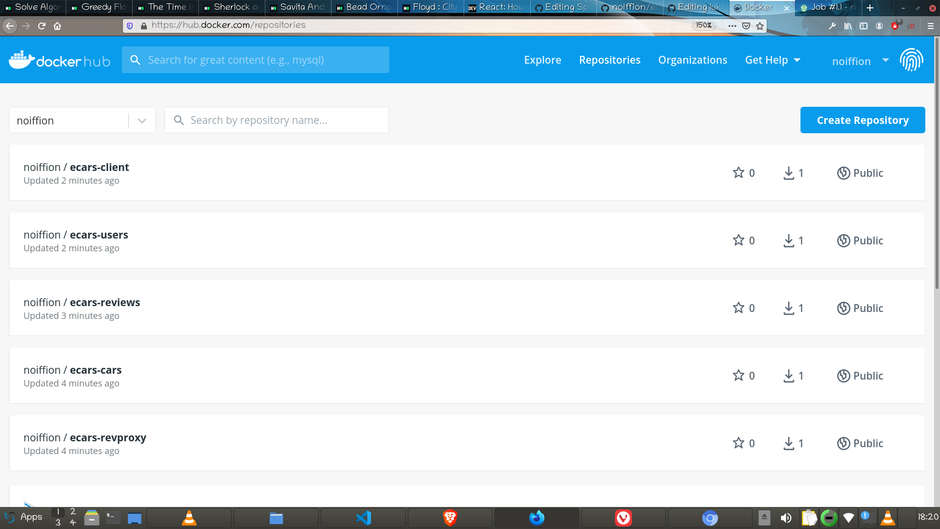Open the noiffion / ecars-cars repository

point(72,370)
